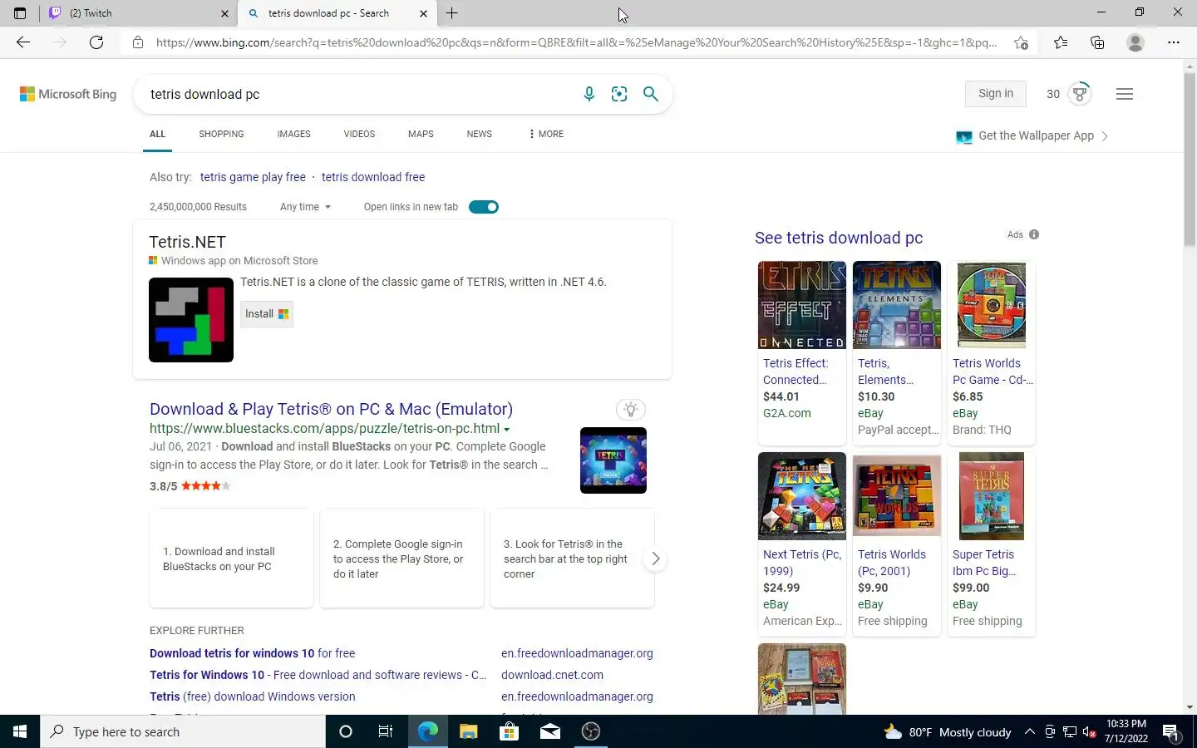Open browser profile avatar
This screenshot has height=748, width=1197.
[x=1135, y=42]
